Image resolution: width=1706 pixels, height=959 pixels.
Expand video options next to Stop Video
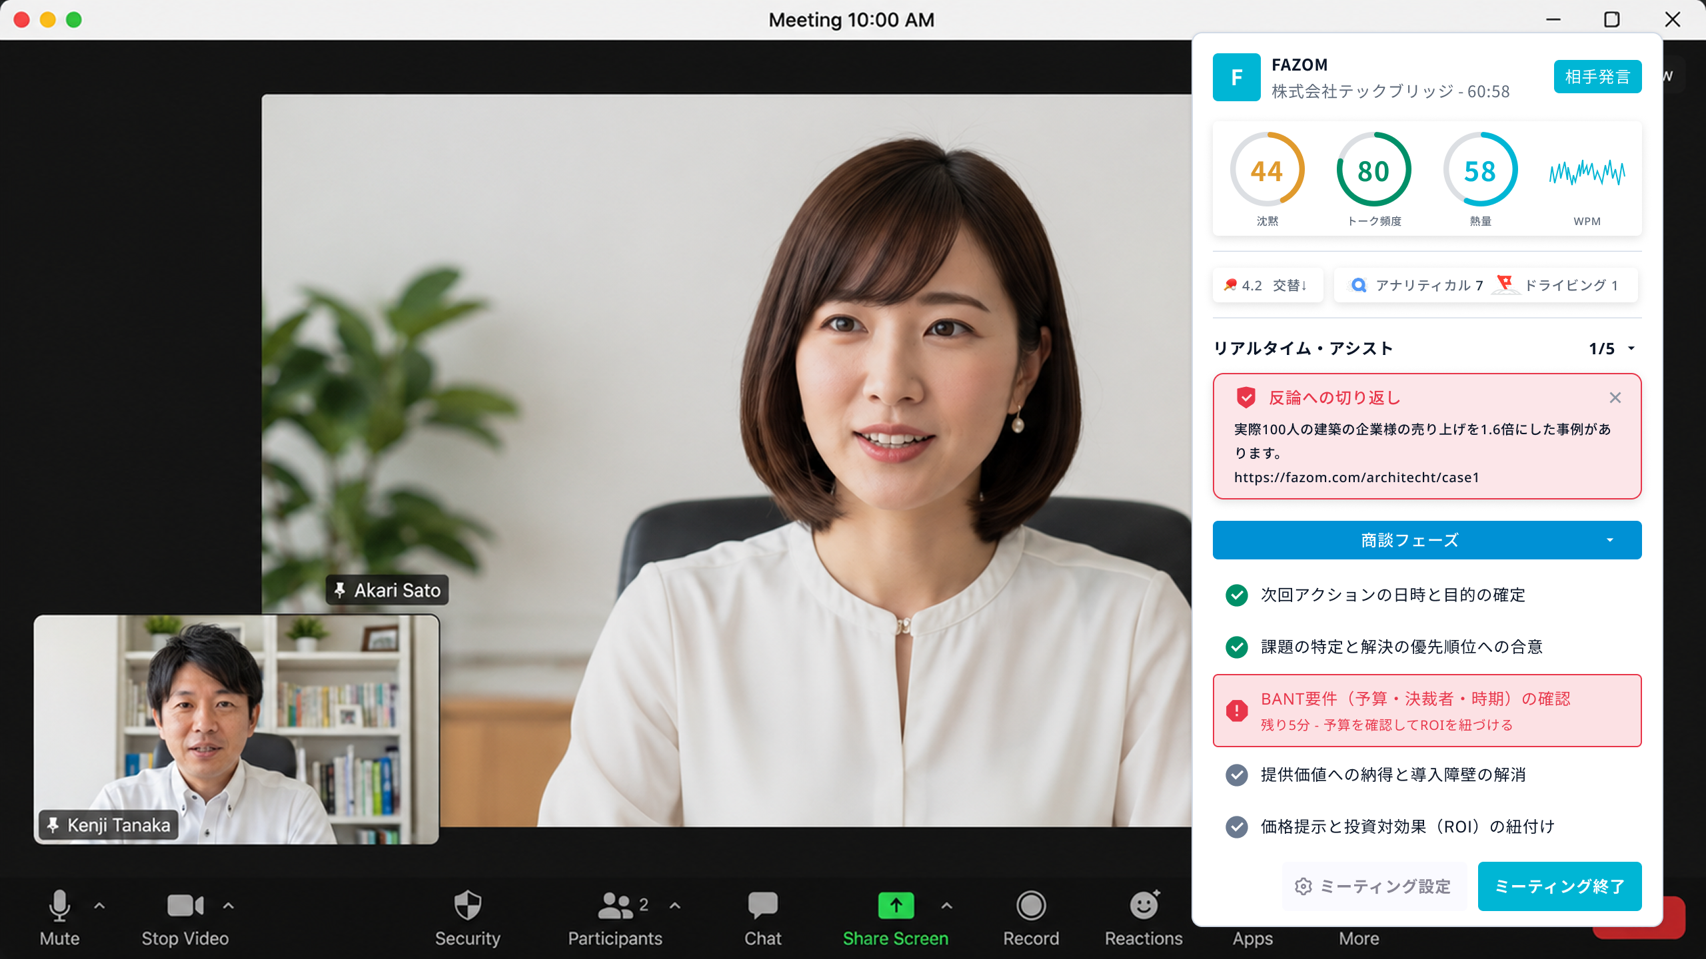(x=228, y=906)
